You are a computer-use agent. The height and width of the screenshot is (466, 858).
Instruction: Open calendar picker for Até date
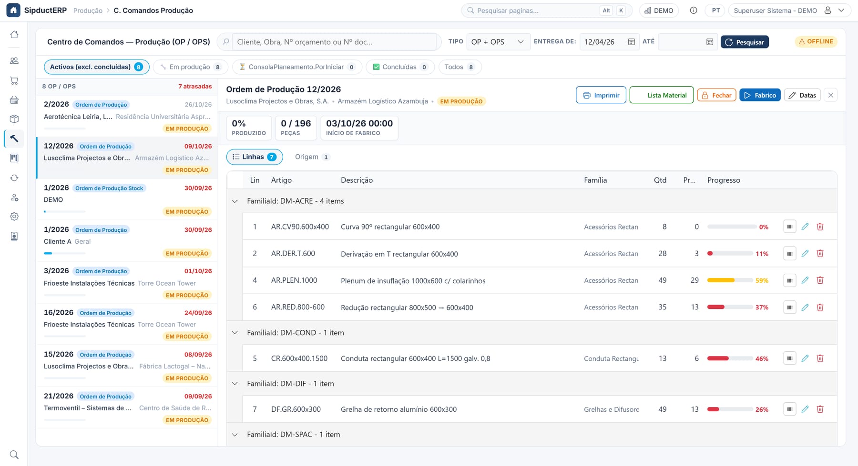click(710, 42)
